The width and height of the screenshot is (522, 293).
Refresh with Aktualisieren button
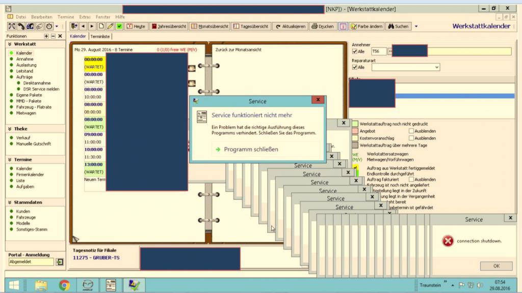pyautogui.click(x=290, y=26)
